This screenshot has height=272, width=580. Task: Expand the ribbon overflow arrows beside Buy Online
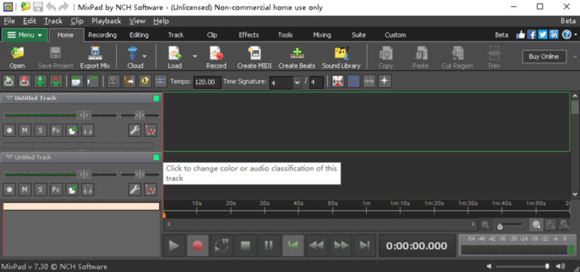[574, 57]
